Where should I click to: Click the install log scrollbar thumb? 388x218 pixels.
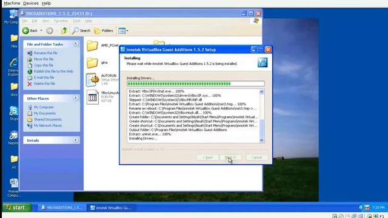(x=262, y=128)
